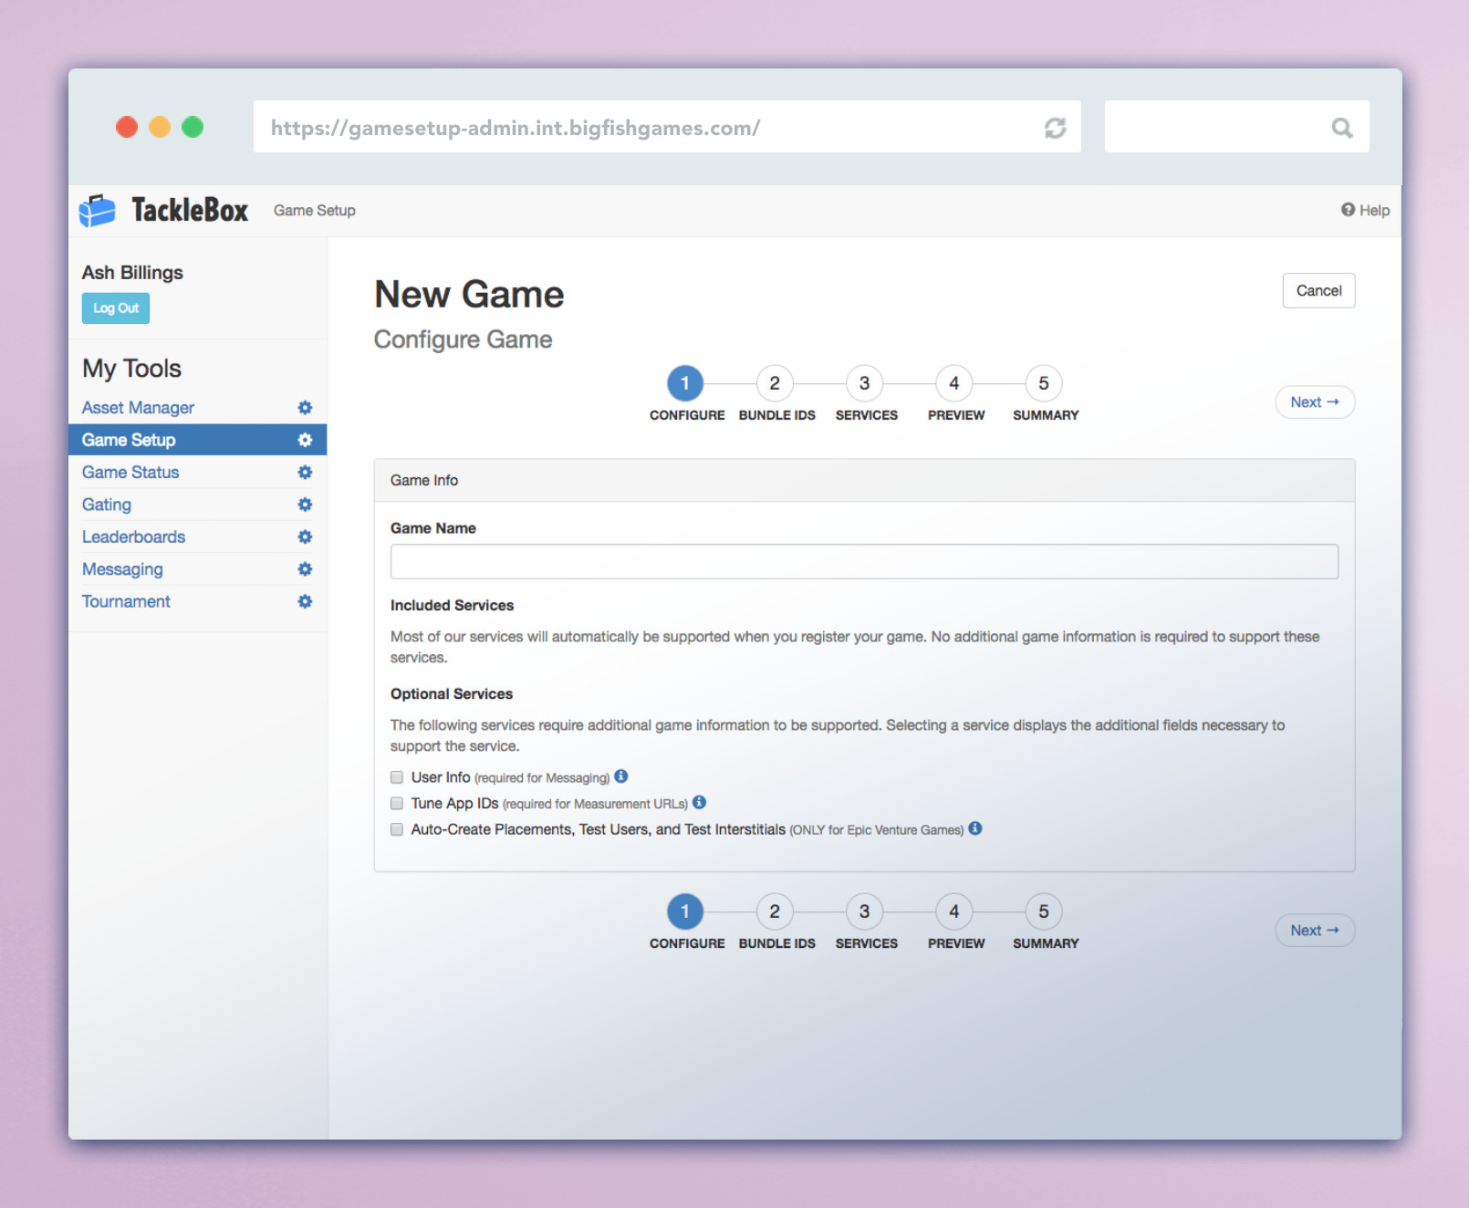Select step 5 Summary in bottom stepper
The height and width of the screenshot is (1208, 1469).
click(x=1044, y=911)
